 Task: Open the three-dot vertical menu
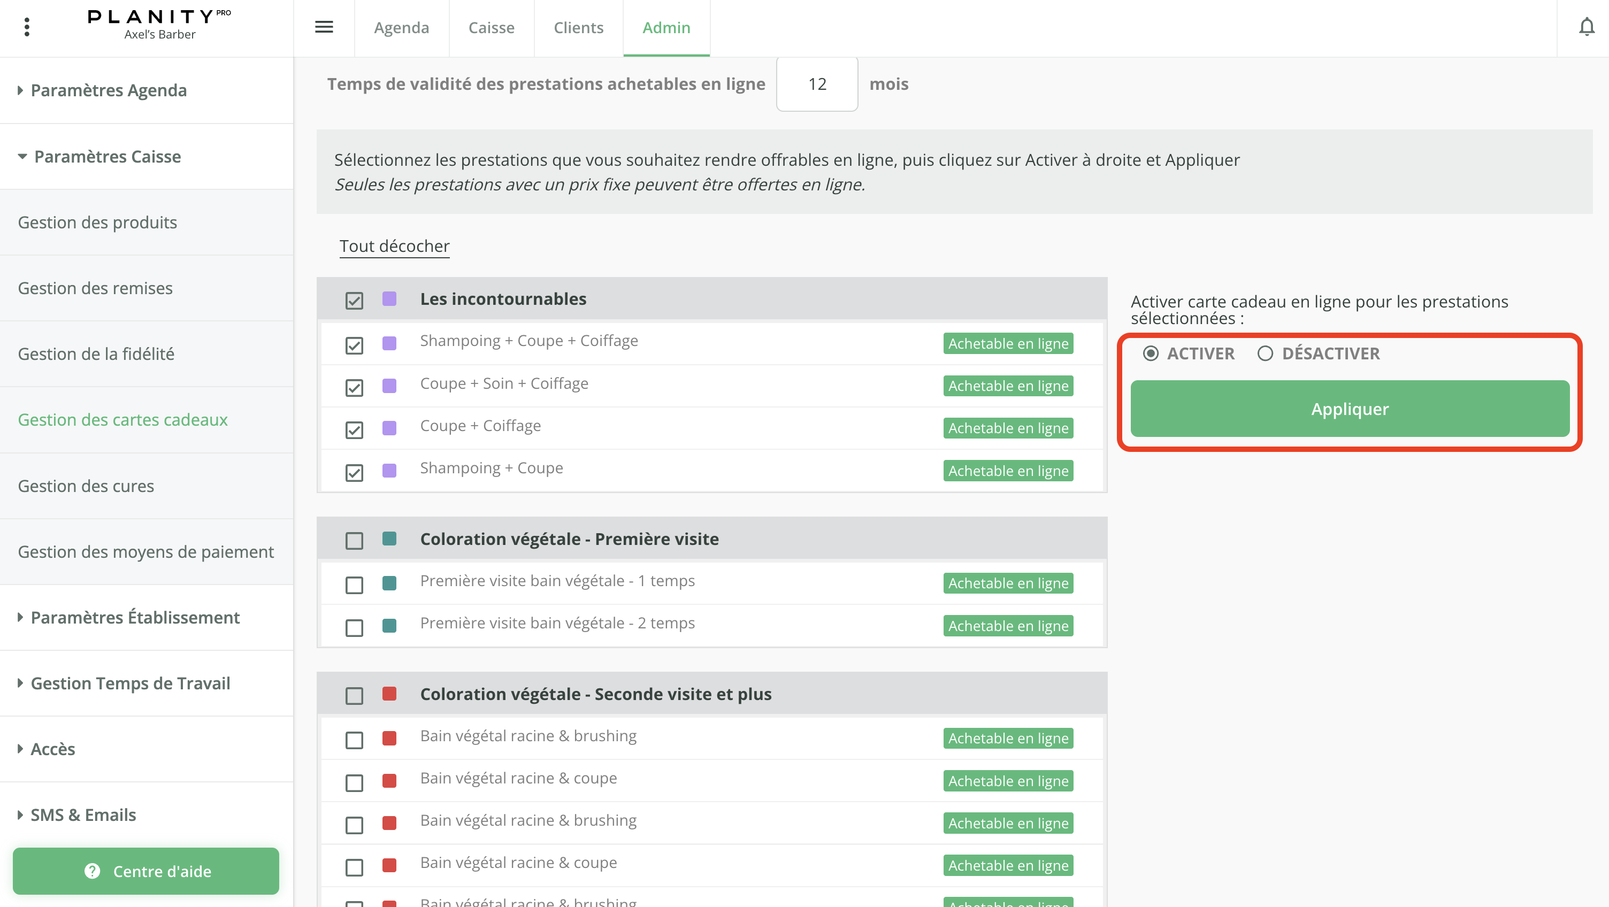[26, 27]
